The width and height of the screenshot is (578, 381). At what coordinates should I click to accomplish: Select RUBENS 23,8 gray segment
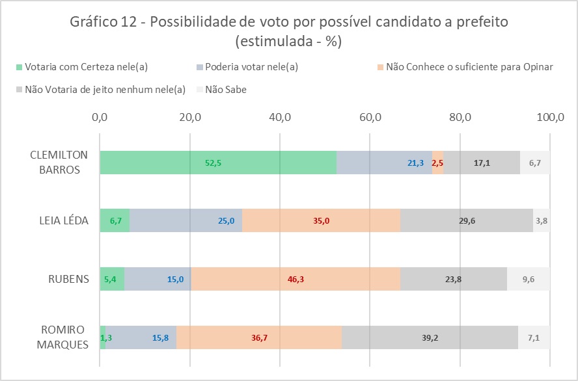pyautogui.click(x=454, y=279)
